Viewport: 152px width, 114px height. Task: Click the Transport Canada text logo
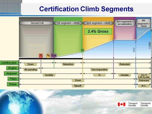133,104
